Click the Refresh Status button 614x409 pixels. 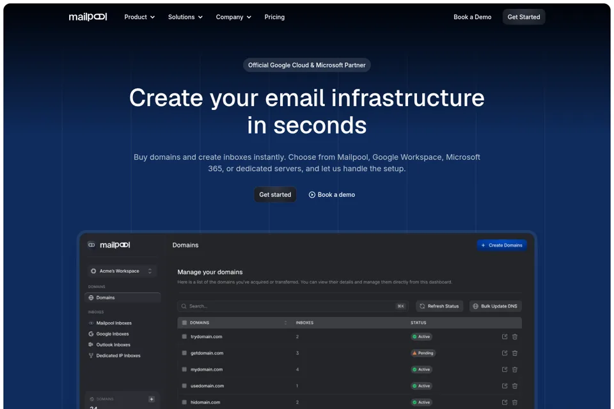coord(439,306)
